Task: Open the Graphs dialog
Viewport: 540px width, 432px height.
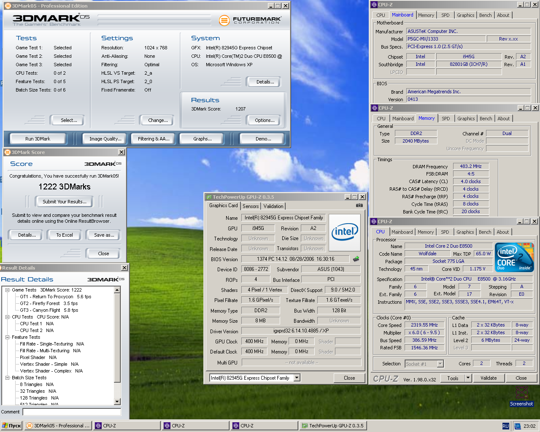Action: 202,139
